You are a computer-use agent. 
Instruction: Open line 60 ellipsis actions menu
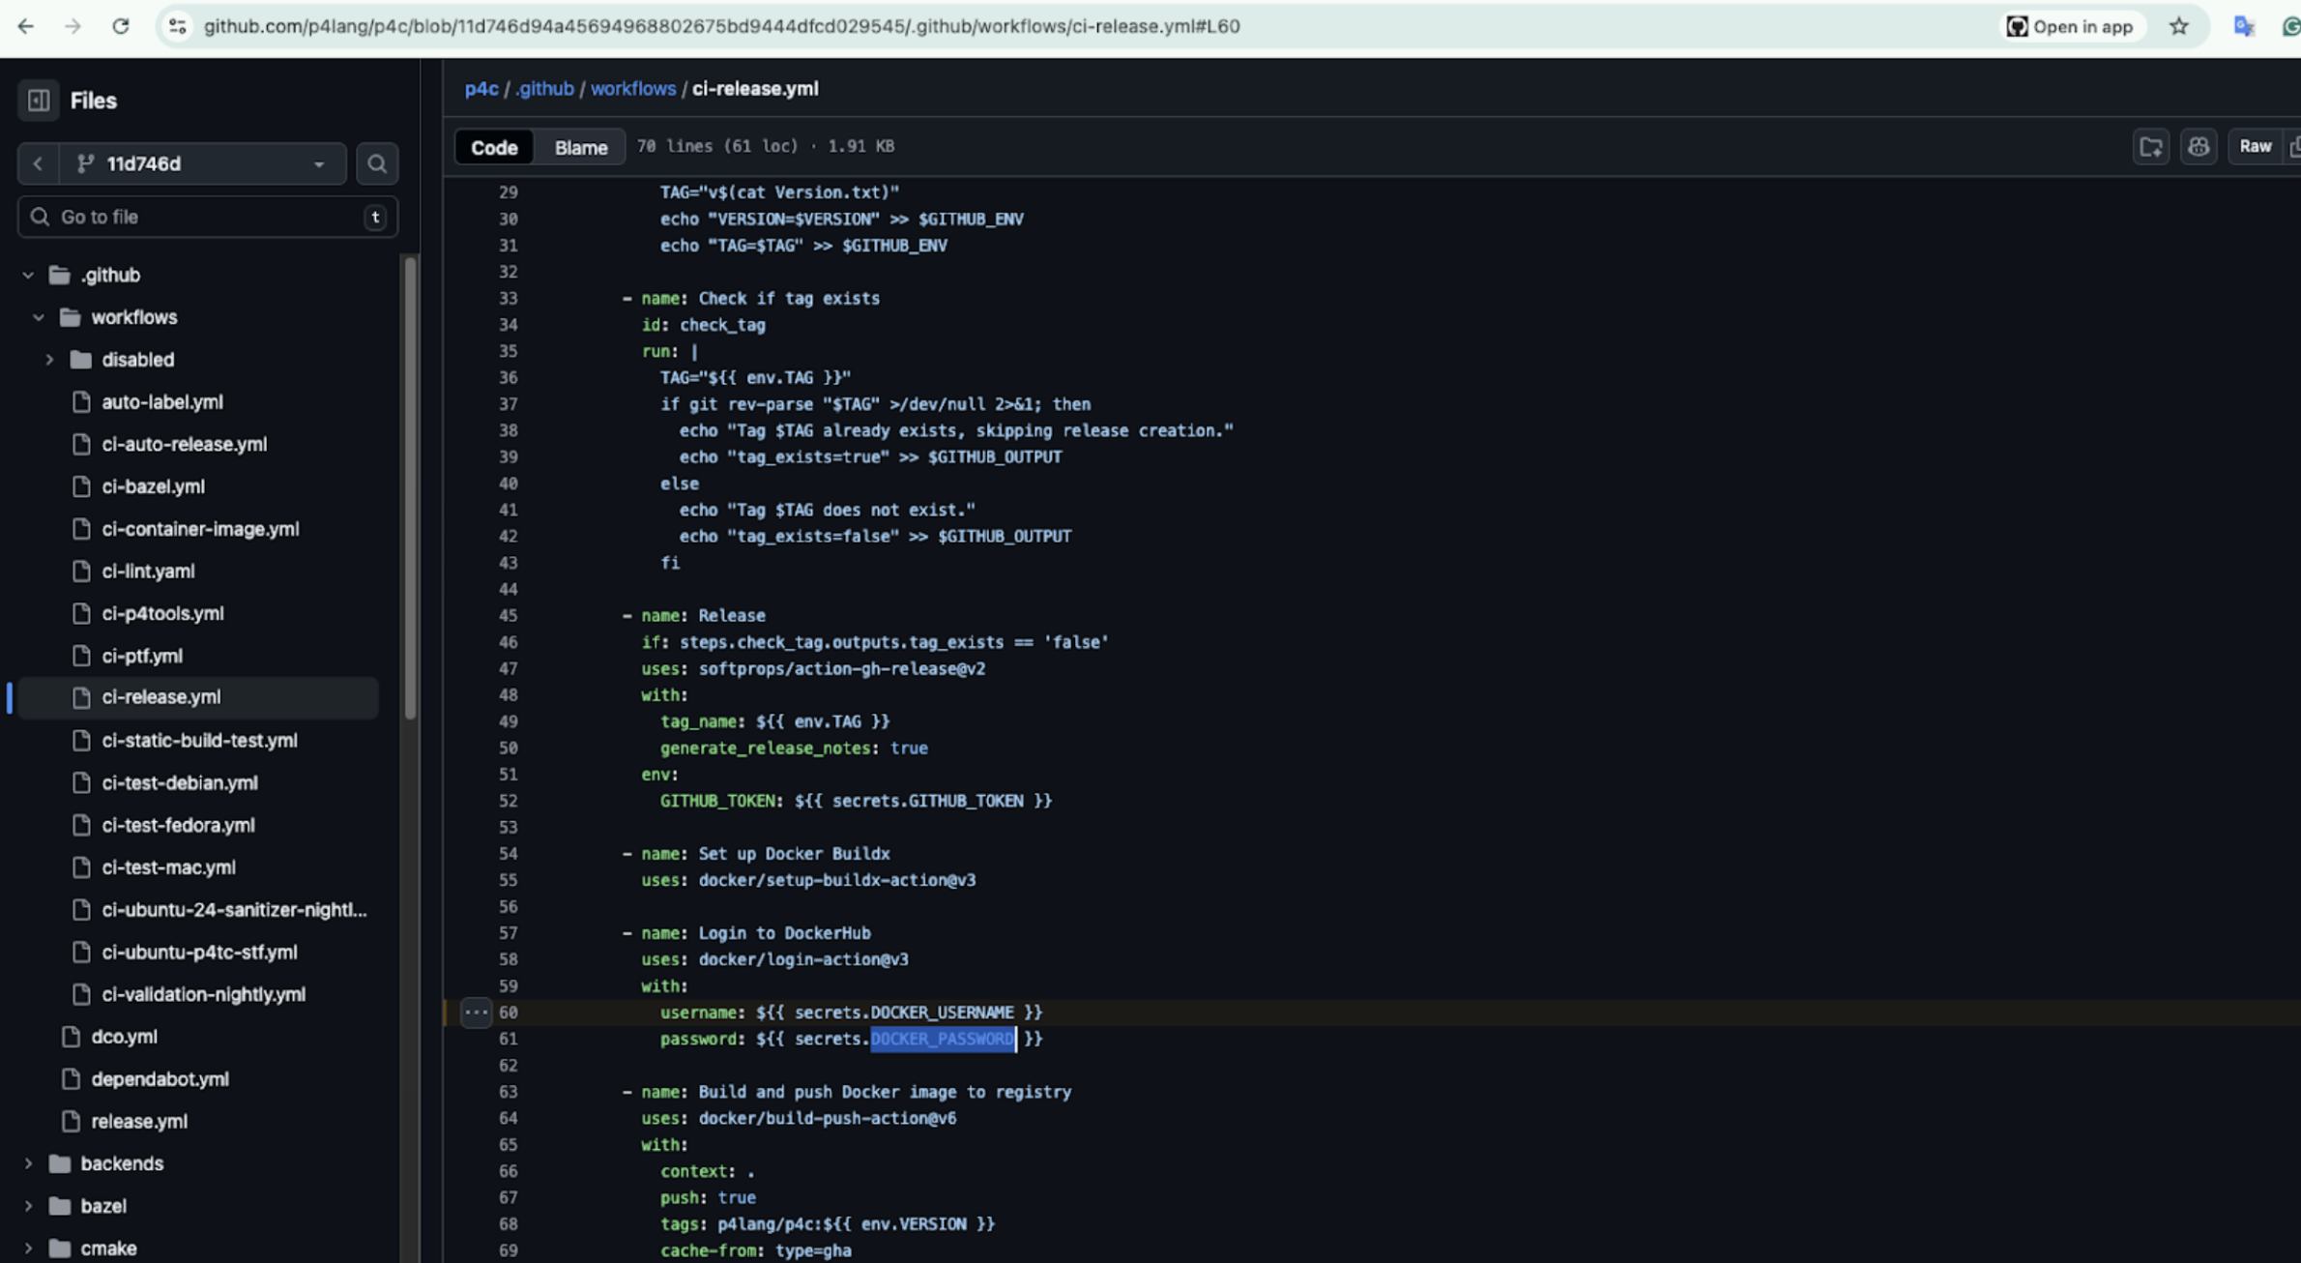click(476, 1013)
